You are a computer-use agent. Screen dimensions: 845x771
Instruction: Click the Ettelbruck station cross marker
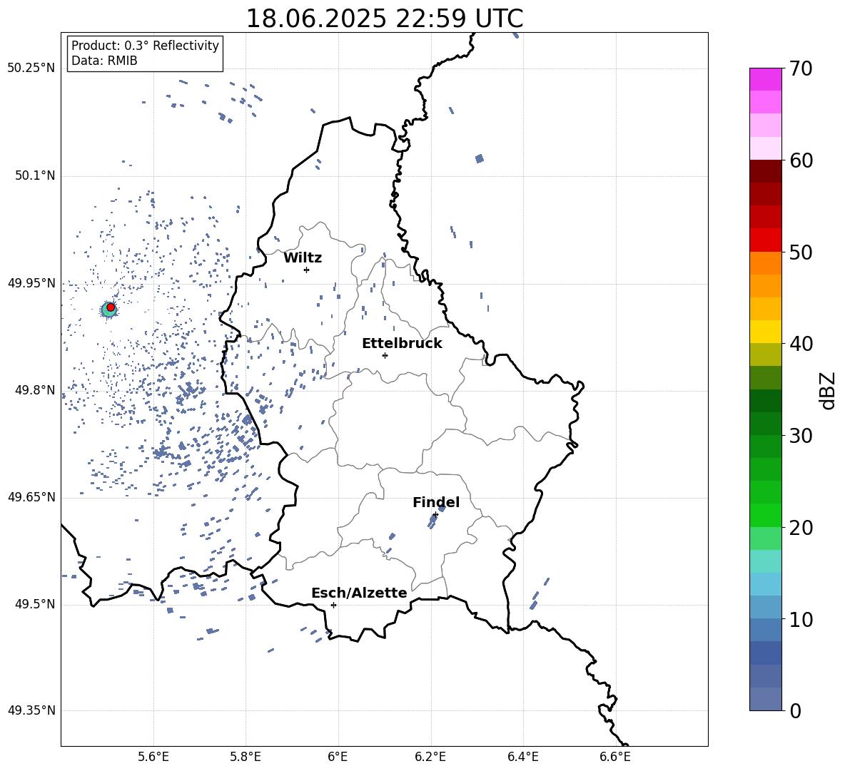pyautogui.click(x=385, y=355)
